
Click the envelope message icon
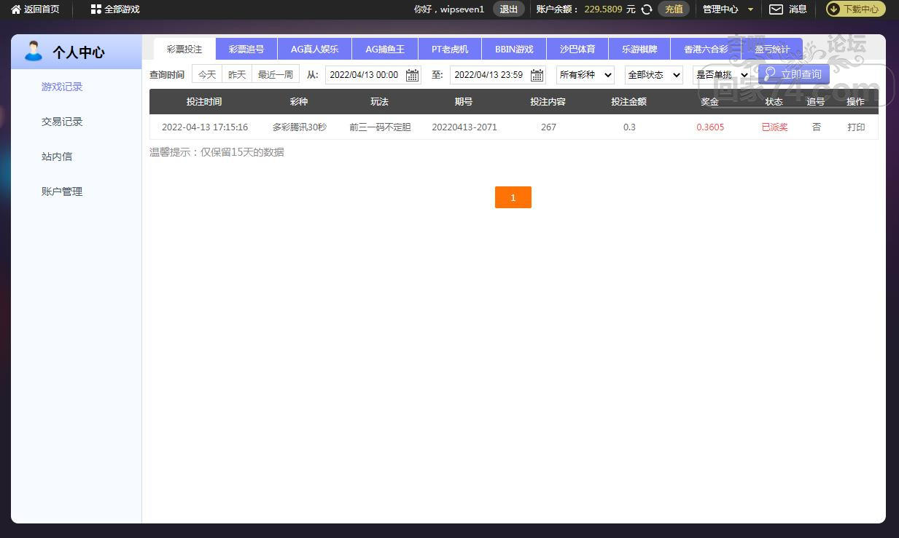click(777, 9)
